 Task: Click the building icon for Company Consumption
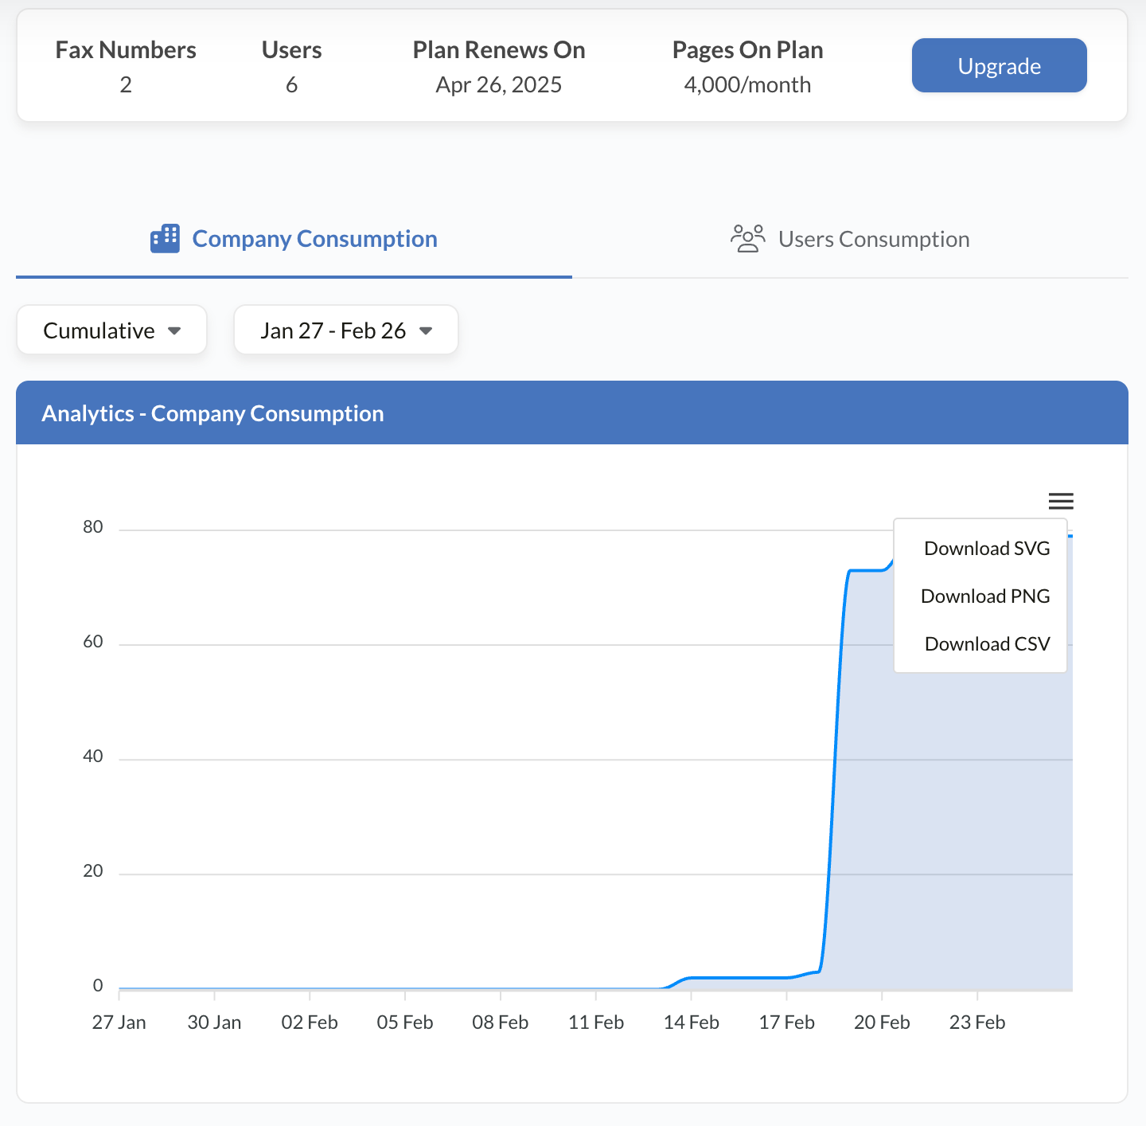click(x=165, y=239)
